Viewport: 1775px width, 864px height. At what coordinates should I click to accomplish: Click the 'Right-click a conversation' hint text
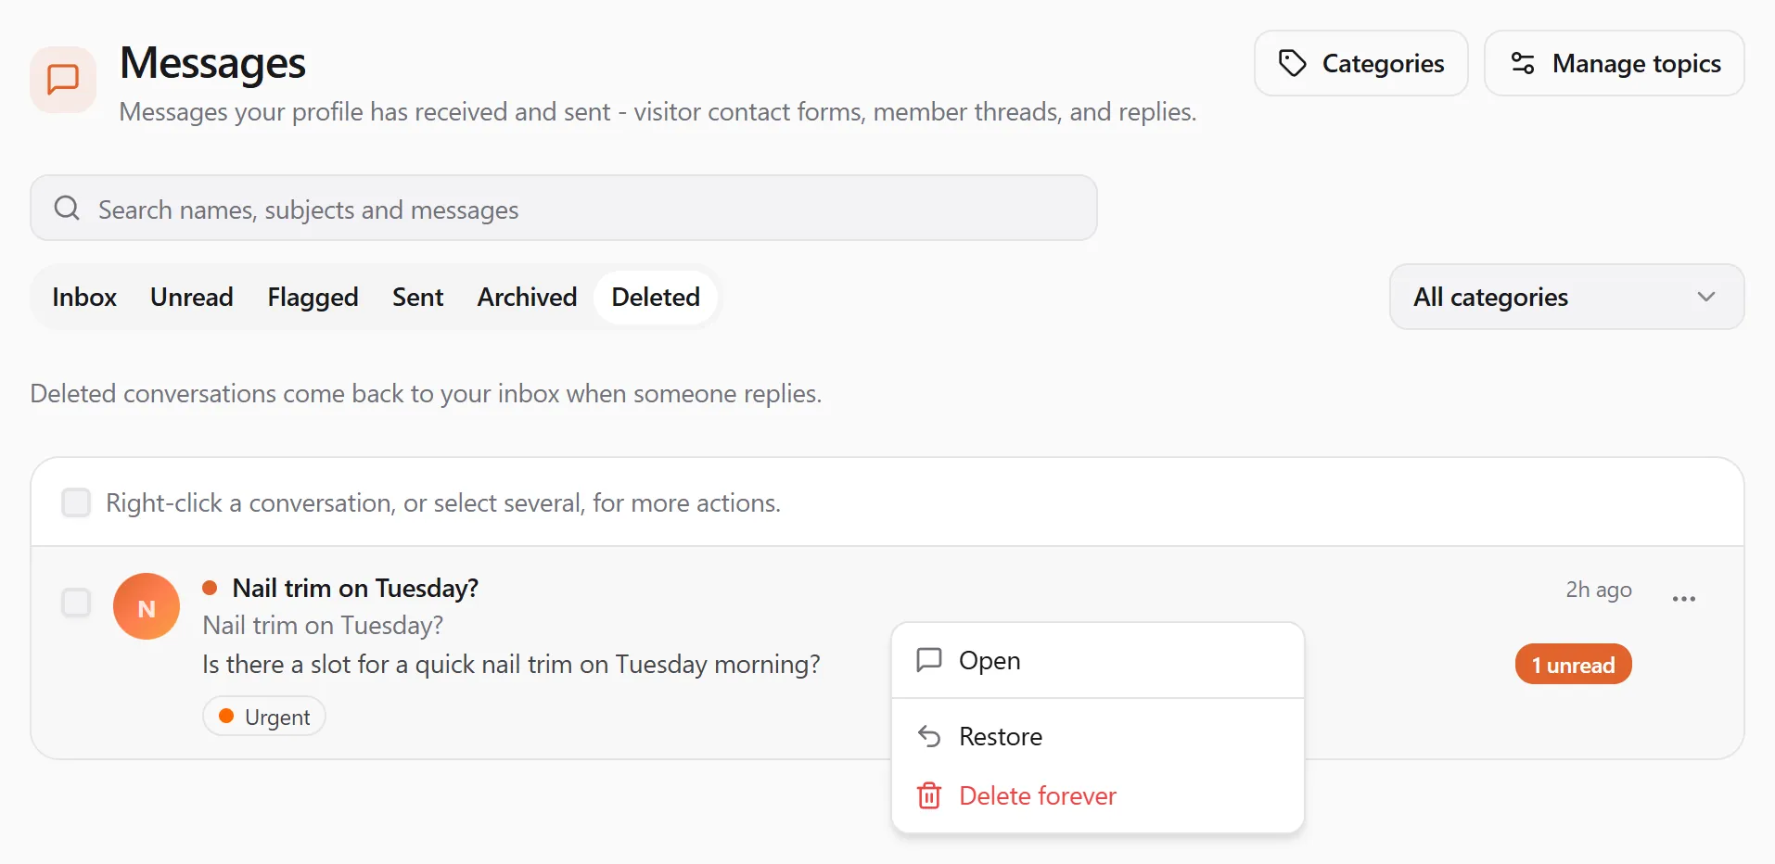(x=443, y=502)
